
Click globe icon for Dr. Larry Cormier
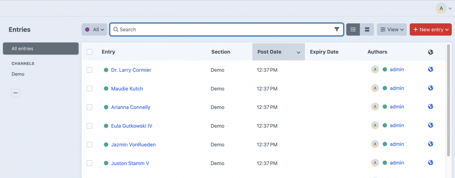pyautogui.click(x=431, y=70)
